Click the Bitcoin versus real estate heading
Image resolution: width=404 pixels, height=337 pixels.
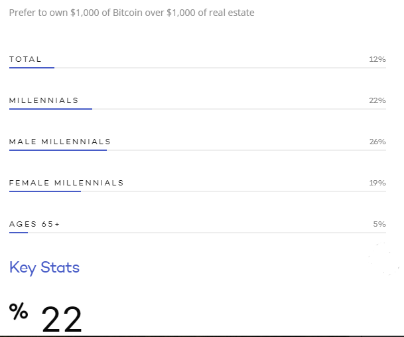coord(131,13)
